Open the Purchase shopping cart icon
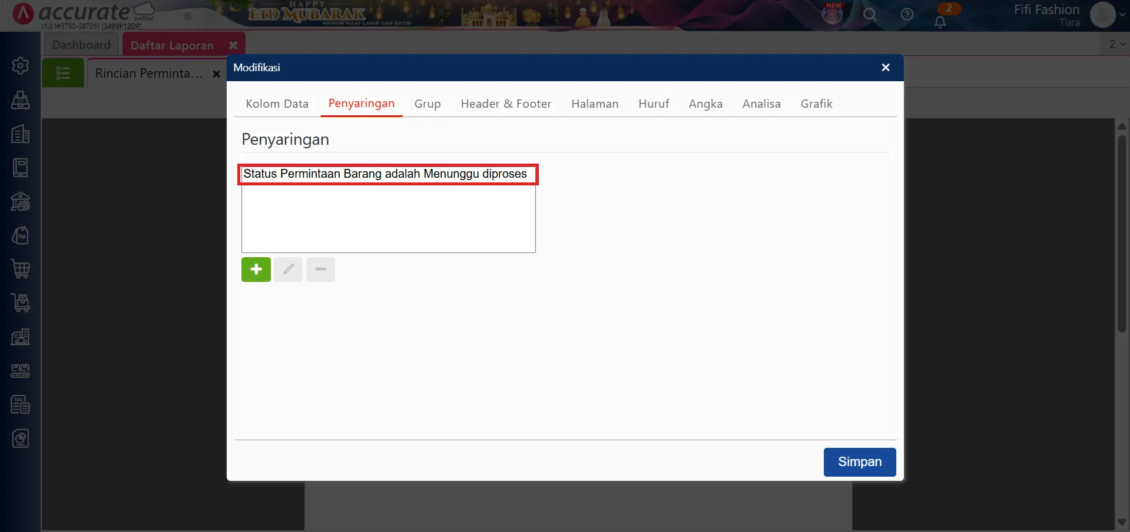The image size is (1130, 532). click(21, 269)
